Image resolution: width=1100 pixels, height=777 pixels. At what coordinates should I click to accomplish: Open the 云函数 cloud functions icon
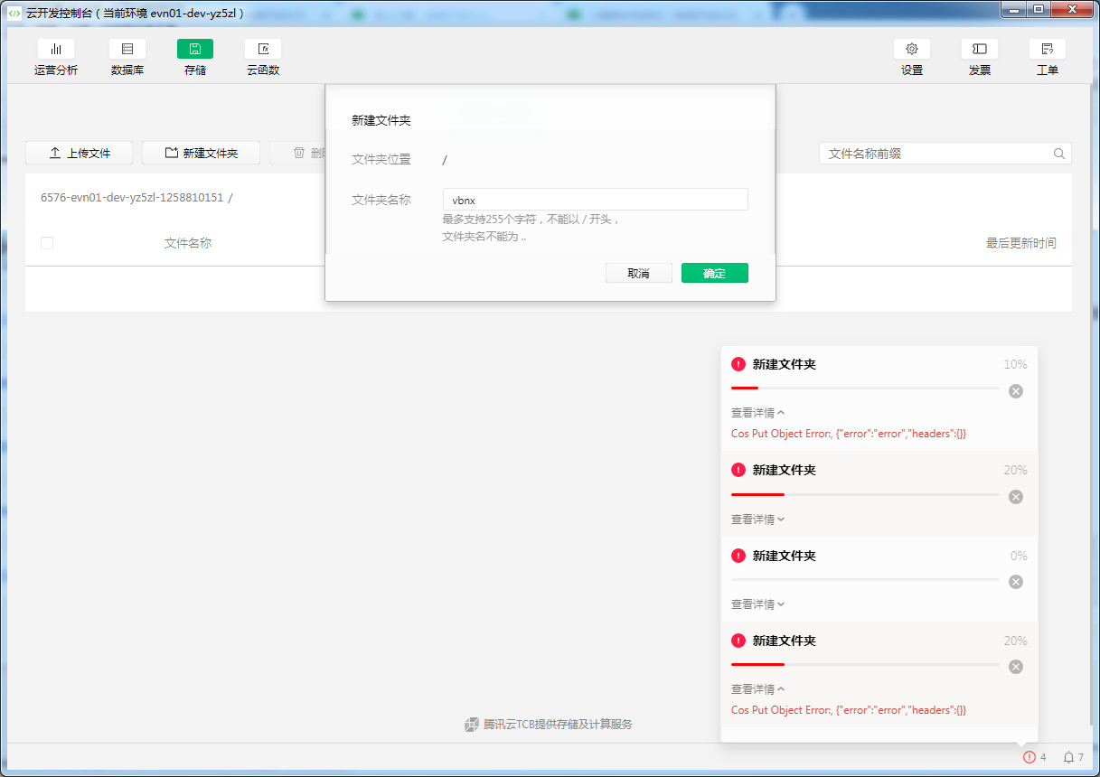[x=263, y=50]
